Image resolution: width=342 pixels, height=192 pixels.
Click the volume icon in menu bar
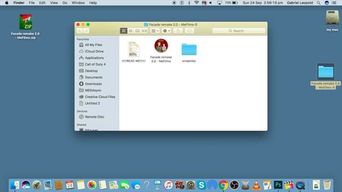[x=211, y=3]
